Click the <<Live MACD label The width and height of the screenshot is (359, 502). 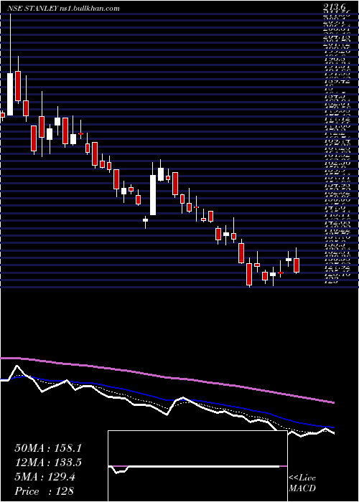(x=302, y=483)
